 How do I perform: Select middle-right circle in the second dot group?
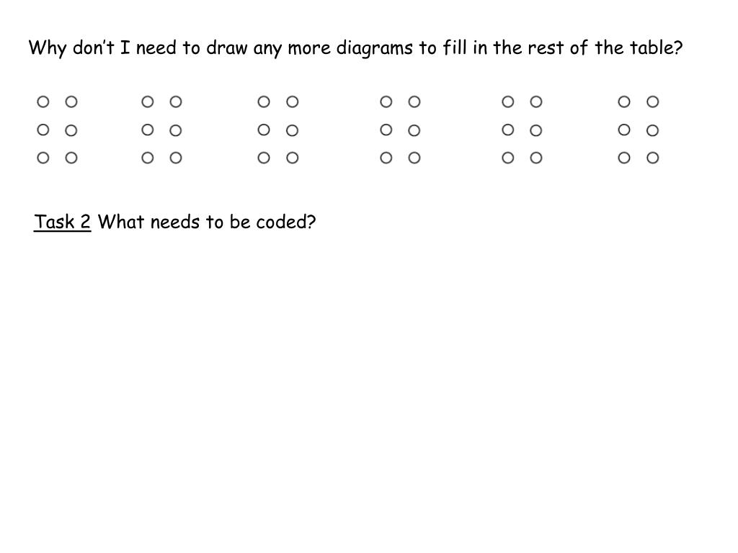click(x=176, y=131)
